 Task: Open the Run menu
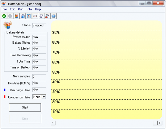21,9
